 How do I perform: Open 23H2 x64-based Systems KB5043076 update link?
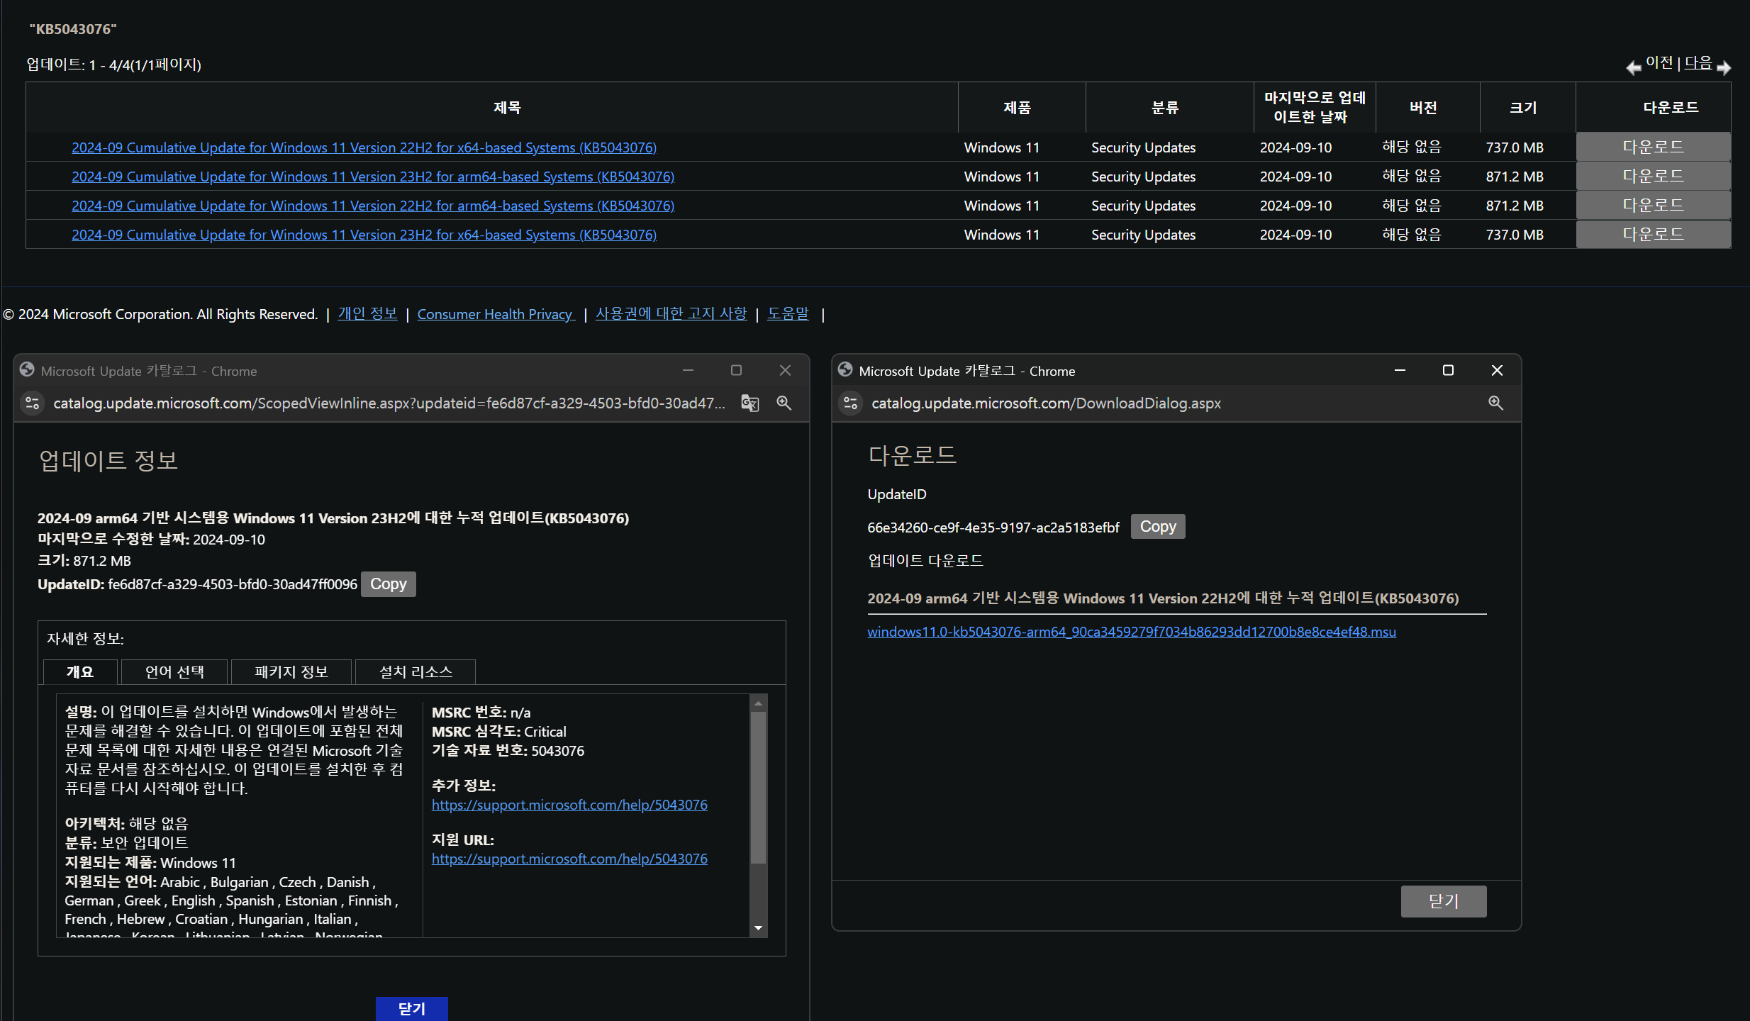click(x=364, y=235)
